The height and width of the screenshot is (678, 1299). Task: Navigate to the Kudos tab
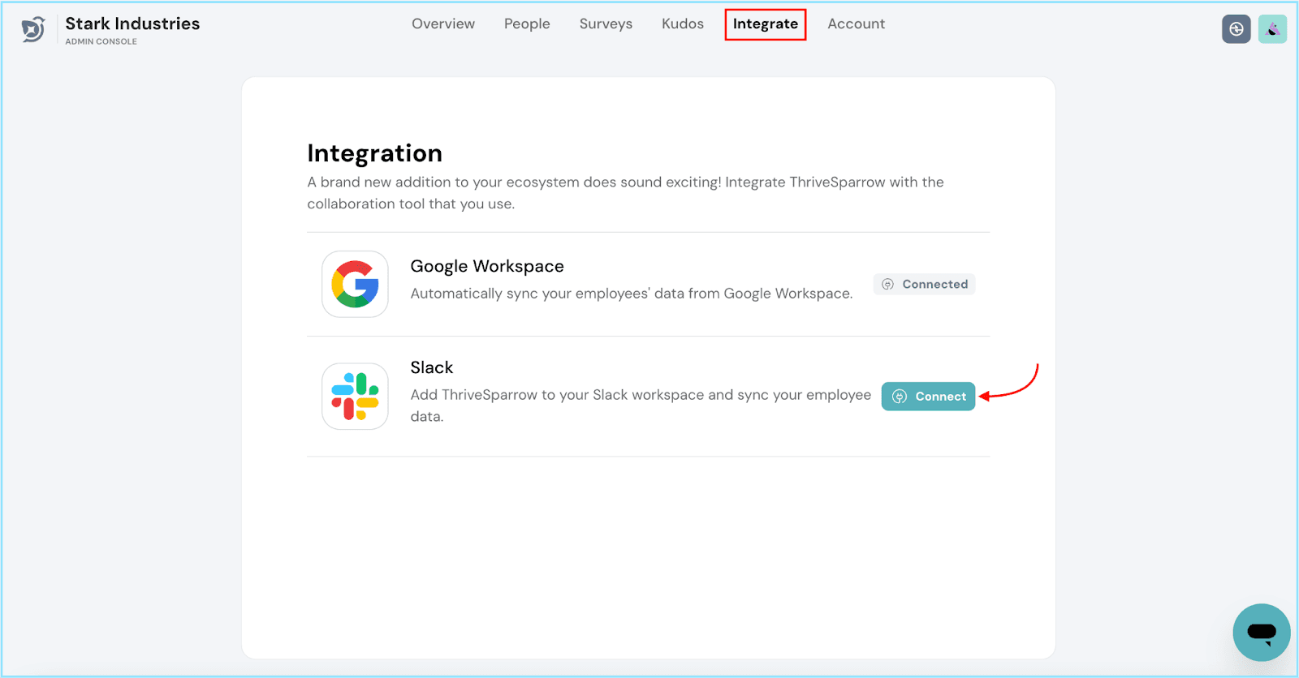682,24
